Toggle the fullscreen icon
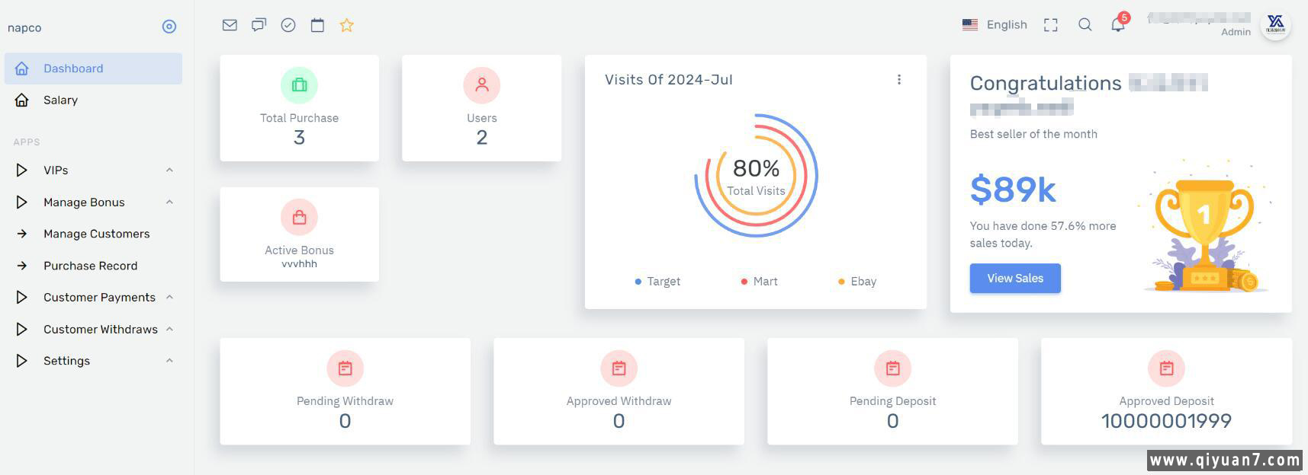This screenshot has width=1308, height=475. click(1051, 25)
